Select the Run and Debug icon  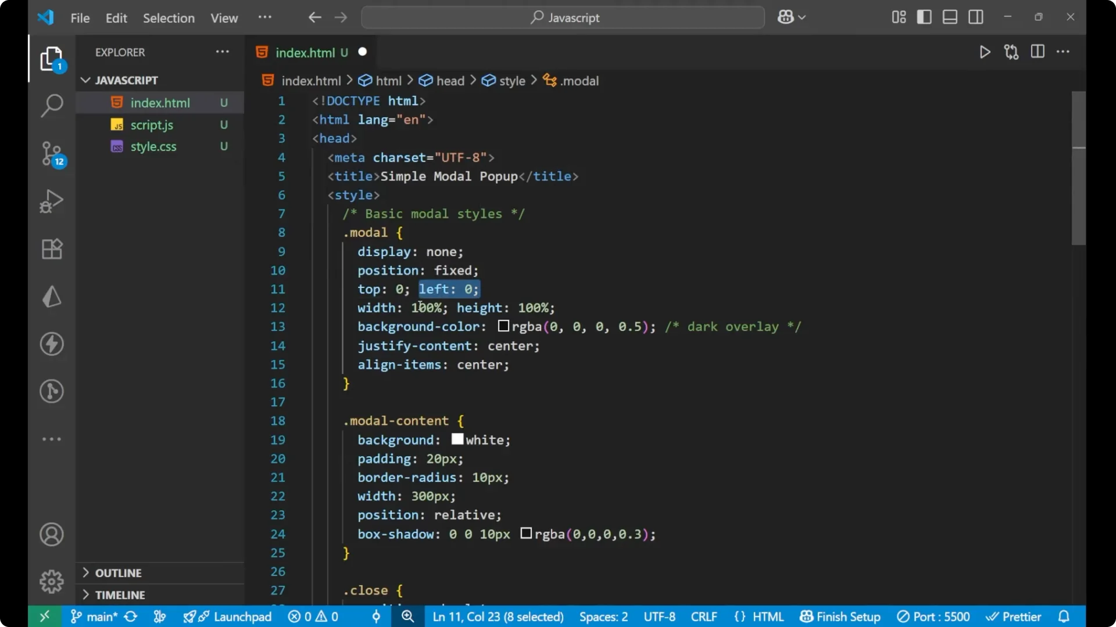coord(52,201)
